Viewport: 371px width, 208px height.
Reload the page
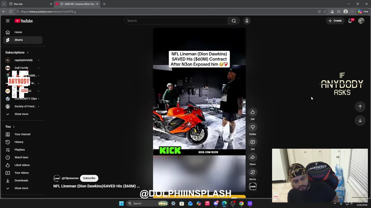pos(11,12)
